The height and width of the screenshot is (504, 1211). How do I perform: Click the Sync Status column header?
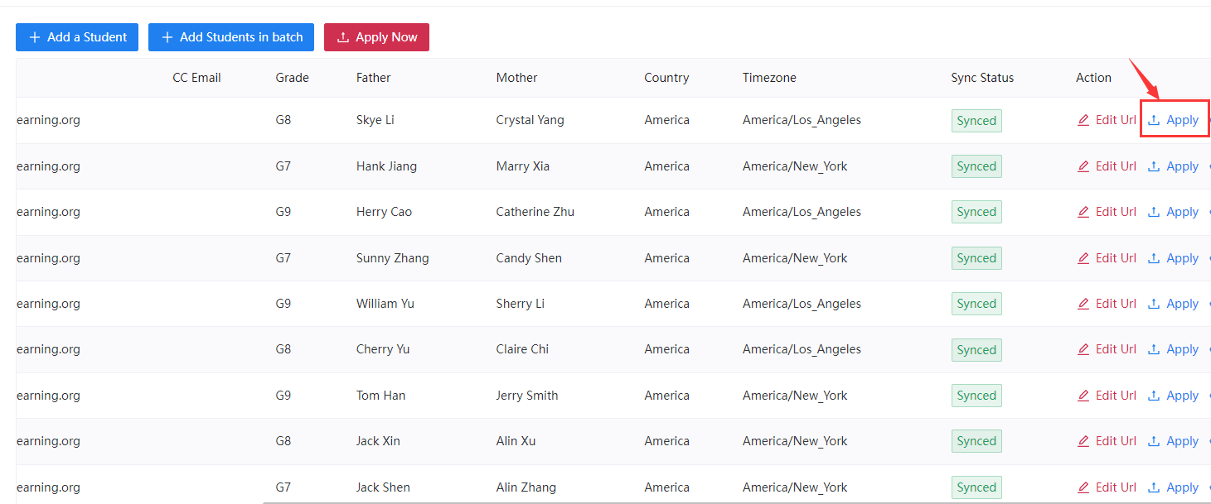(982, 78)
